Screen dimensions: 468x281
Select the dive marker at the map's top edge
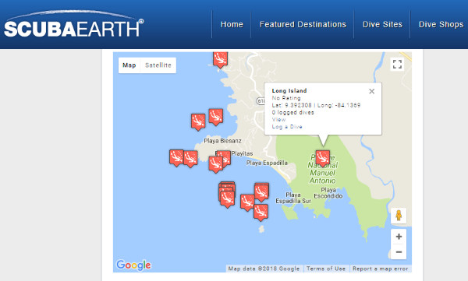(220, 60)
